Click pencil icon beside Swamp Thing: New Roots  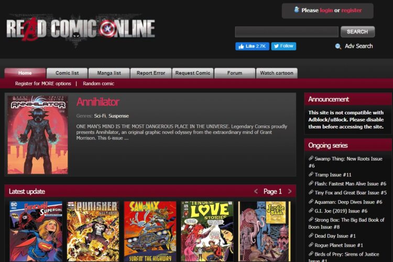[311, 158]
